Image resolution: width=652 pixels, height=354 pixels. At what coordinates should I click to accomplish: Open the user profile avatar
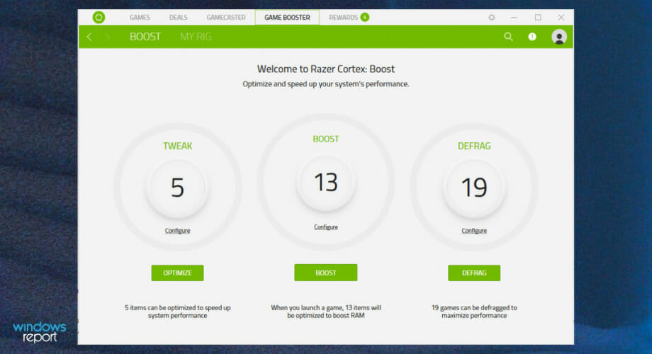pyautogui.click(x=559, y=37)
